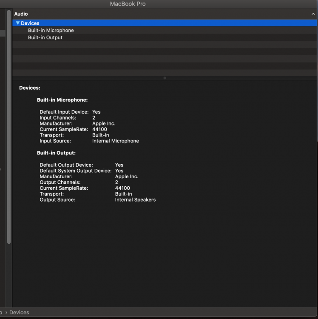Toggle sort order chevron in Audio header

[313, 14]
